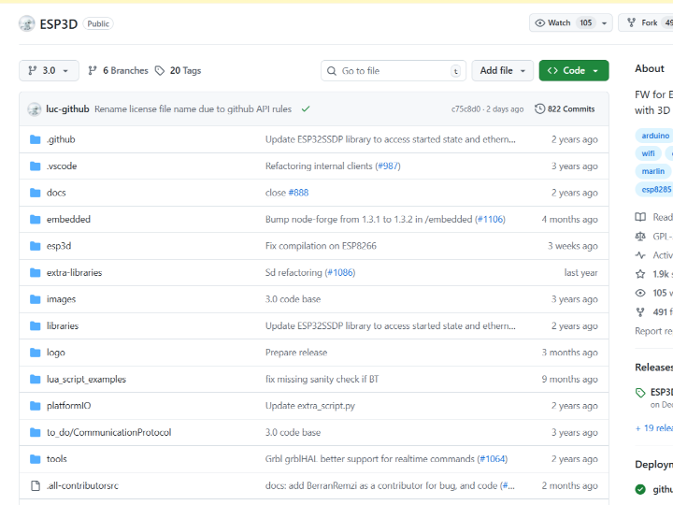Expand the Watch options dropdown arrow

tap(605, 23)
